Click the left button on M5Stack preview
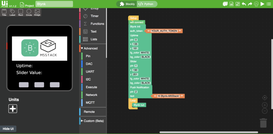273x134 pixels. [x=24, y=85]
